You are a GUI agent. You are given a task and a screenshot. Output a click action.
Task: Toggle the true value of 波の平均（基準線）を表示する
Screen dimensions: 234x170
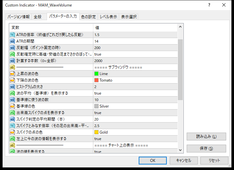[135, 93]
